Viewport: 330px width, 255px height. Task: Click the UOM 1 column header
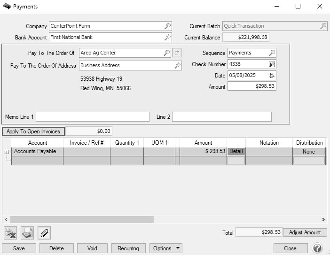click(159, 143)
